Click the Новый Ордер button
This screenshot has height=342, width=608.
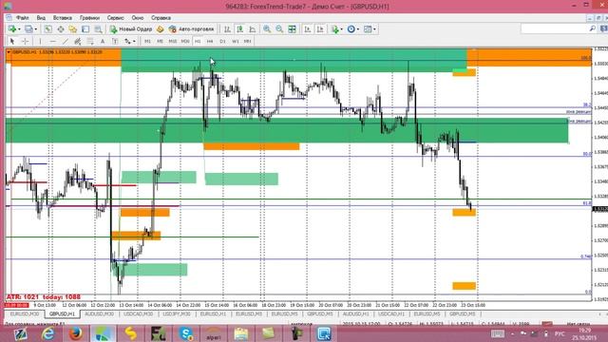(131, 29)
